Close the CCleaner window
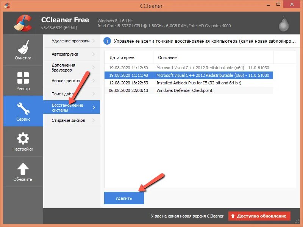Viewport: 303px width, 227px height. click(x=292, y=5)
